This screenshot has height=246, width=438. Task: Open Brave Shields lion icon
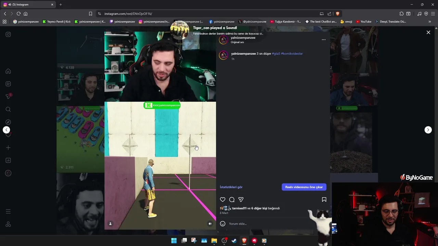337,14
